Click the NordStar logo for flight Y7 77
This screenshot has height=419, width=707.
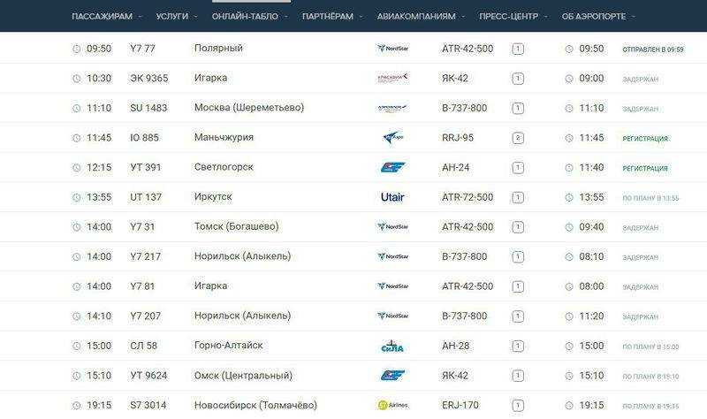pyautogui.click(x=392, y=49)
